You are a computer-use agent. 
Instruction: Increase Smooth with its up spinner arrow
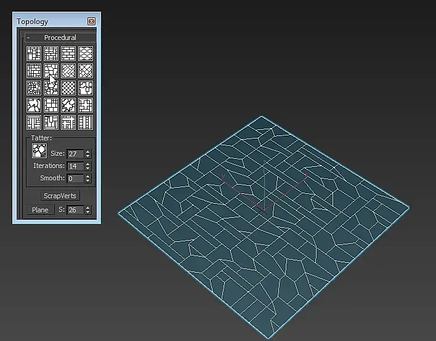(x=88, y=176)
